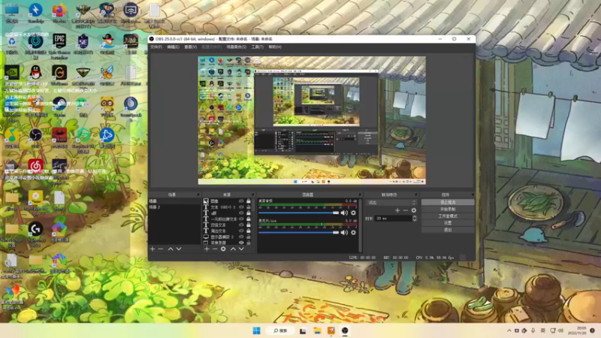
Task: Open transition properties gear in 转场特效 panel
Action: coord(414,210)
